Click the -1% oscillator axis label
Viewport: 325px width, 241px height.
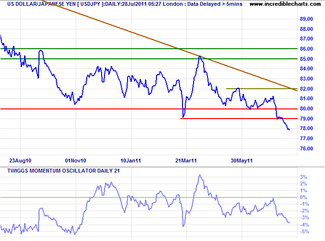[x=304, y=204]
